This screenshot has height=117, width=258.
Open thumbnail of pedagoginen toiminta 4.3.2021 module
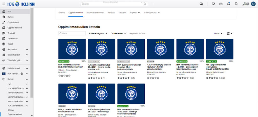coord(190,49)
